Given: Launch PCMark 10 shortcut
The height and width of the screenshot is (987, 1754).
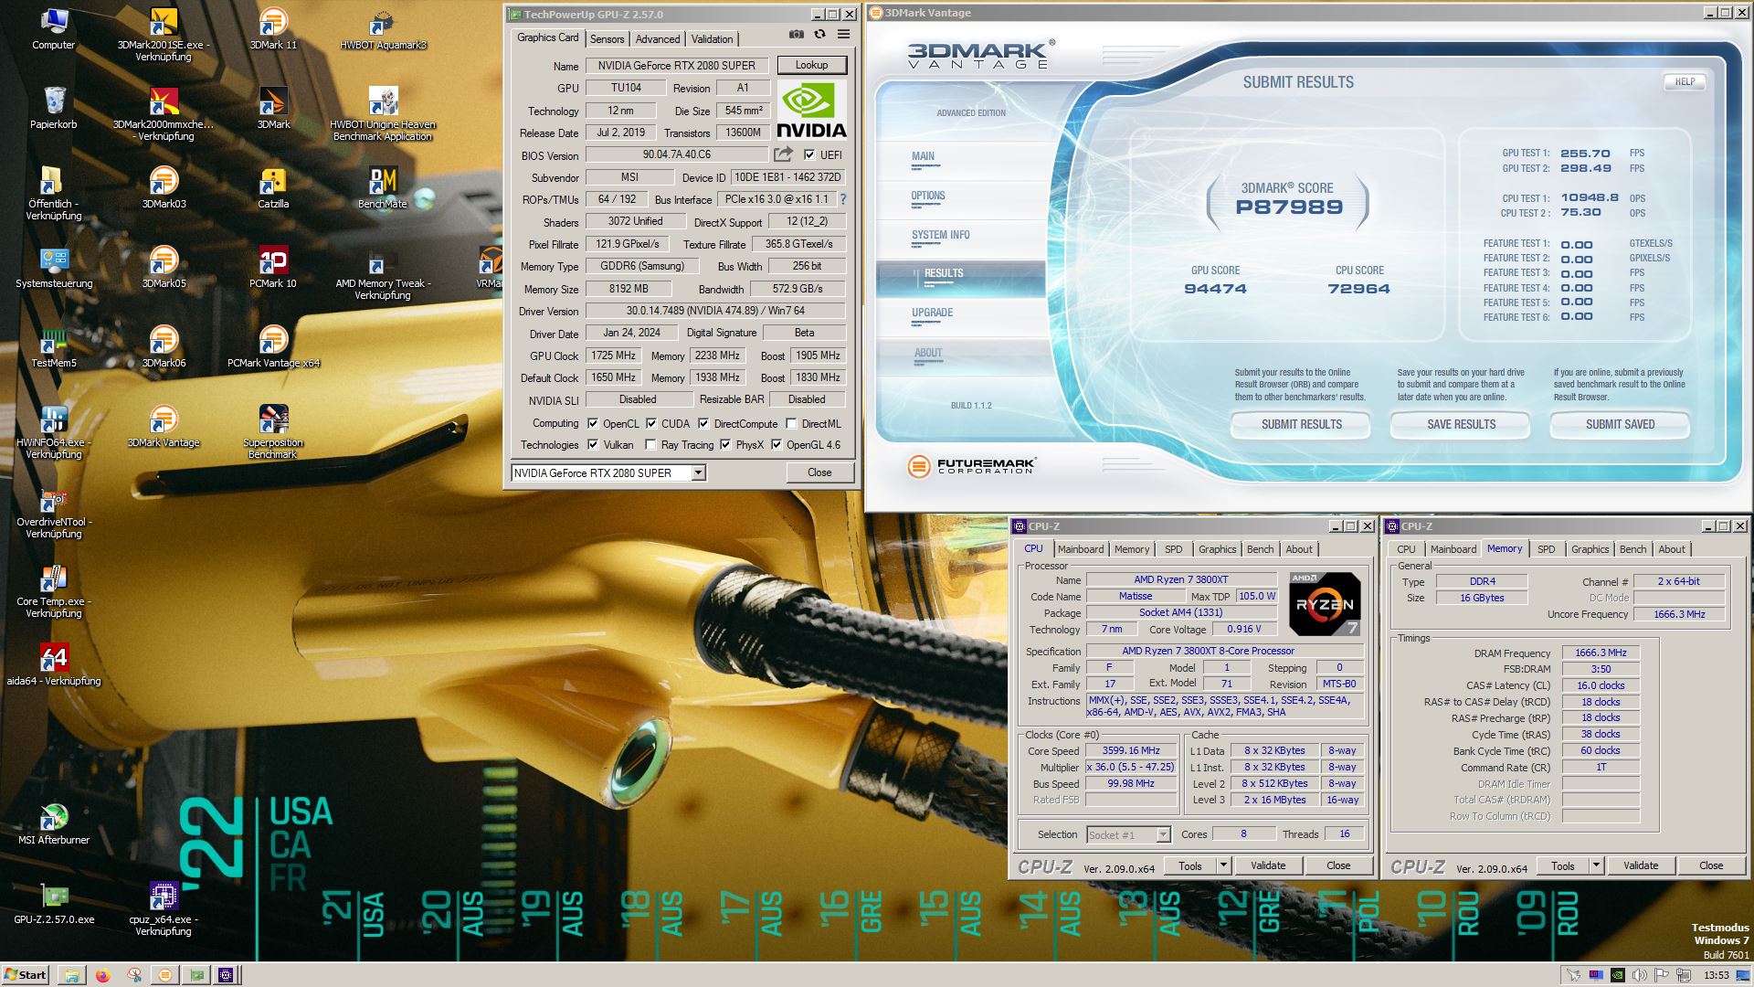Looking at the screenshot, I should pos(273,267).
